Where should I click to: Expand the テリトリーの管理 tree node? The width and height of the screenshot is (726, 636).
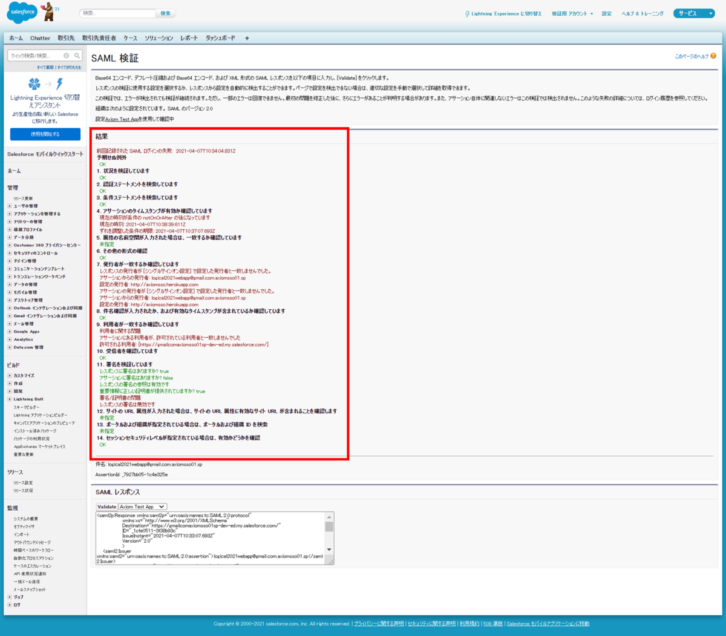[x=10, y=222]
